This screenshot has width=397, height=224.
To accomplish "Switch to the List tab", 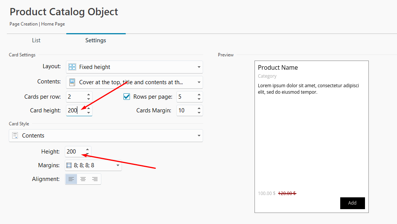I will click(x=36, y=40).
